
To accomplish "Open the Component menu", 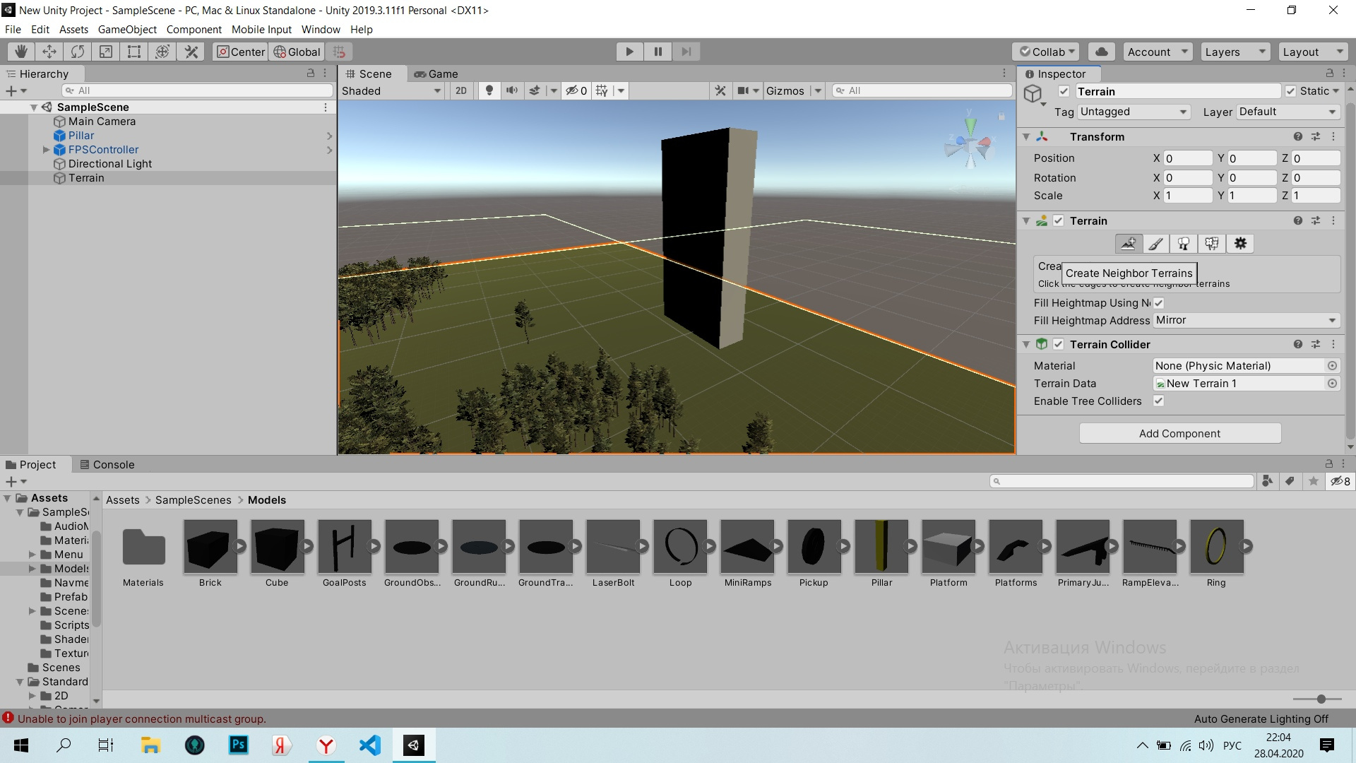I will (x=194, y=30).
